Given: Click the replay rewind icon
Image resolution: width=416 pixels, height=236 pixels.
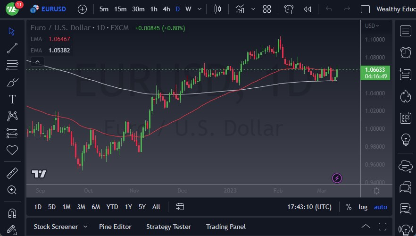Looking at the screenshot, I should (x=308, y=9).
